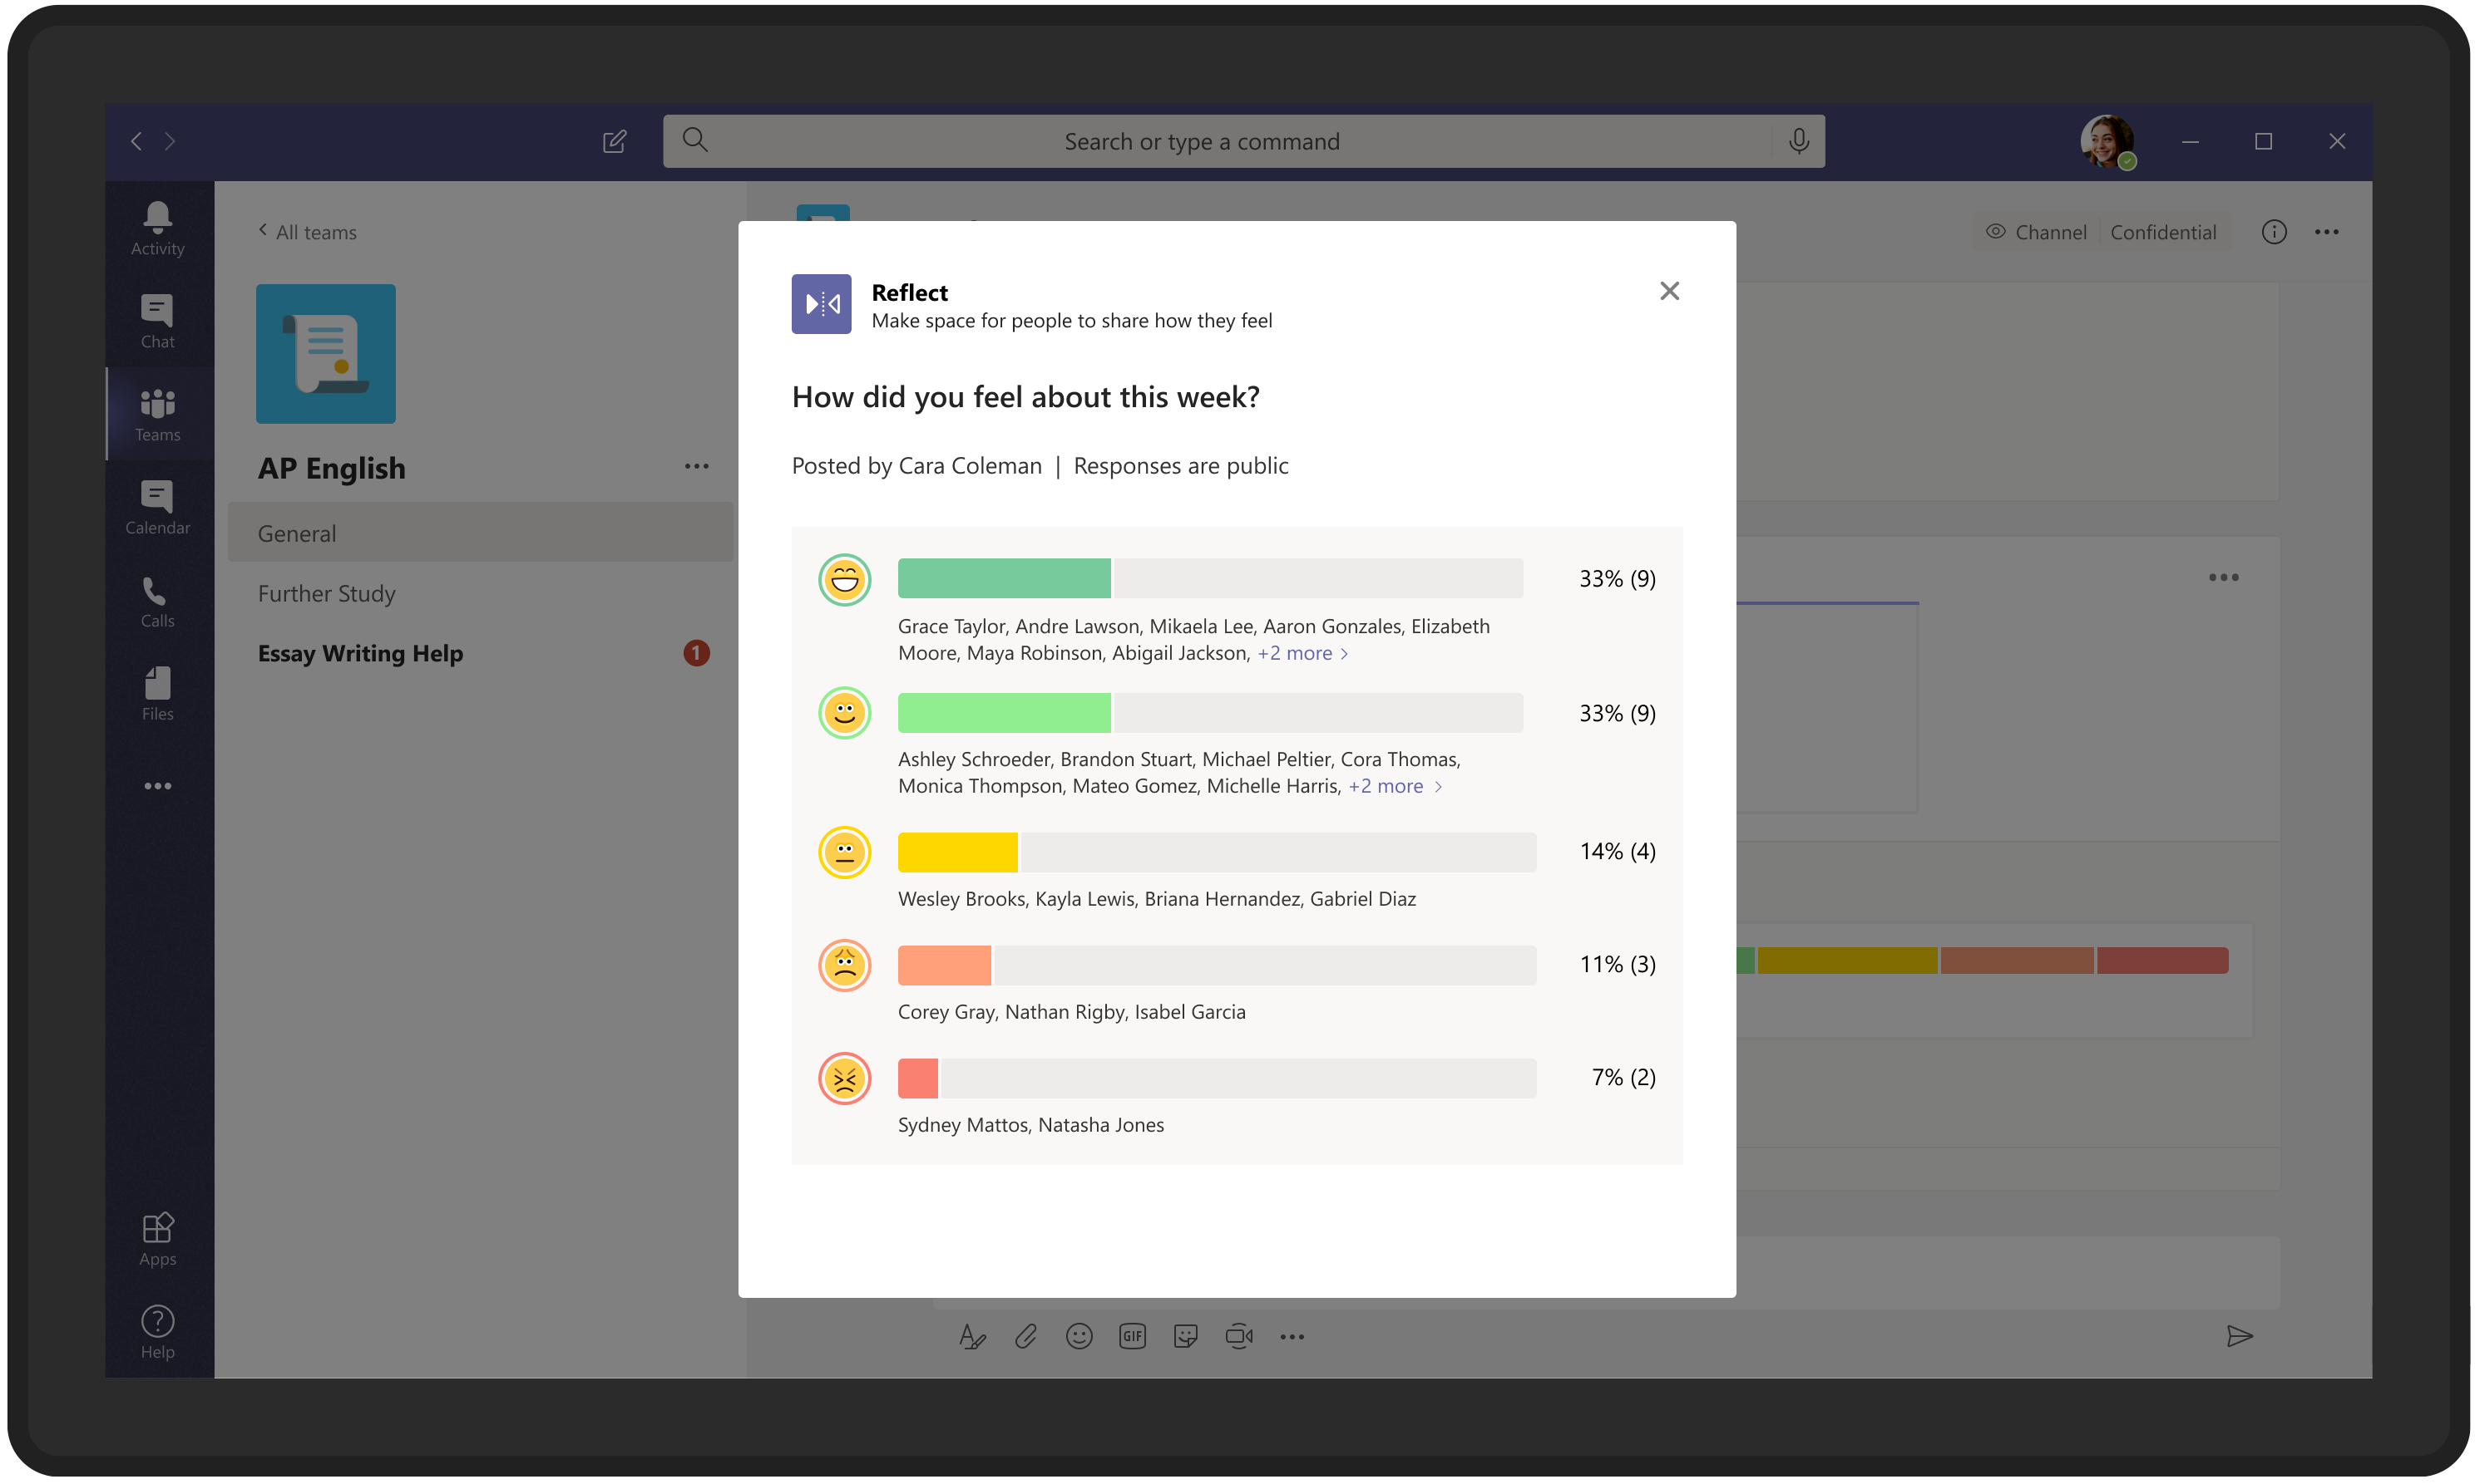Open AP English team more options

pos(697,467)
